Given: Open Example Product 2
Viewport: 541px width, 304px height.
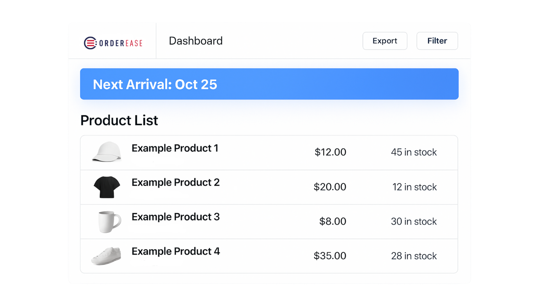Looking at the screenshot, I should [175, 182].
